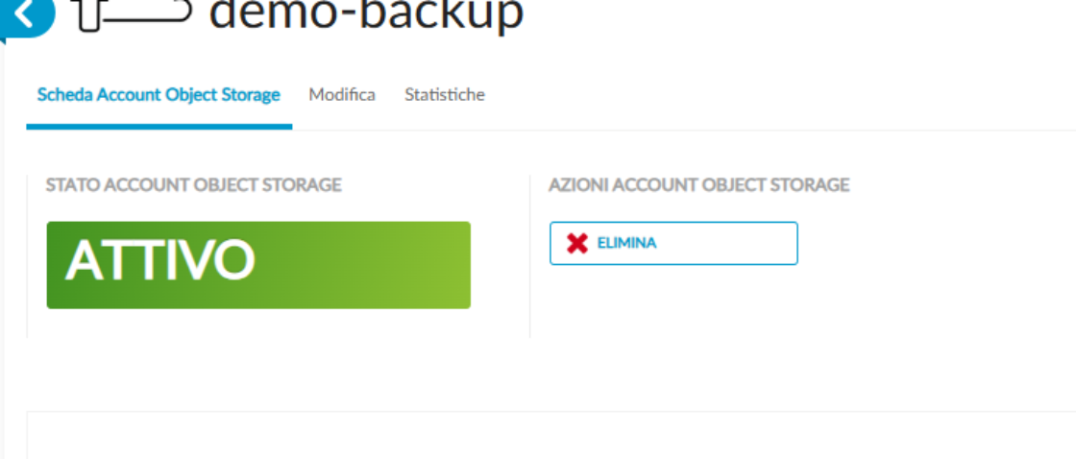Click the white left-pointing chevron arrow
Image resolution: width=1076 pixels, height=459 pixels.
[25, 13]
